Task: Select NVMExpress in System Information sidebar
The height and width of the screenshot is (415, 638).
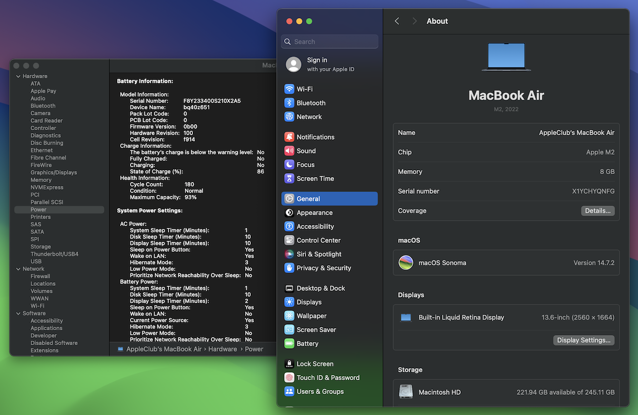Action: 47,188
